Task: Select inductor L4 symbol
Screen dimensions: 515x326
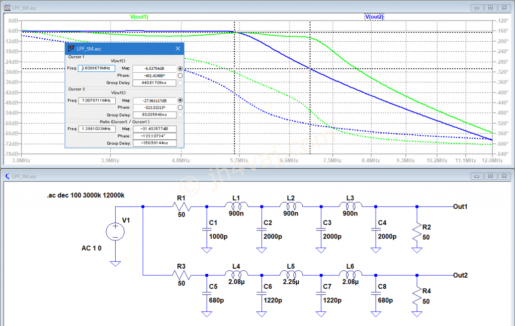Action: pos(236,274)
